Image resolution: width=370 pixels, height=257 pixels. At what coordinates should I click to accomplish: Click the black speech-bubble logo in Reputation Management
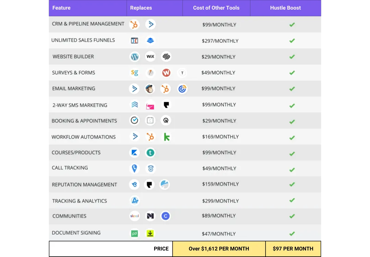pyautogui.click(x=149, y=184)
